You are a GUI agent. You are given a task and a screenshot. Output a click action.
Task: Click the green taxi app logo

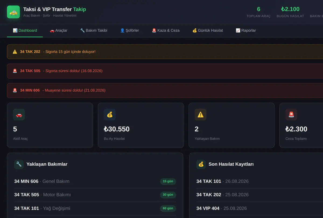[x=13, y=12]
